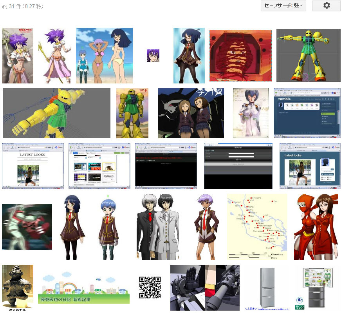Open the blurry robot fight image
This screenshot has width=343, height=313.
pyautogui.click(x=27, y=227)
